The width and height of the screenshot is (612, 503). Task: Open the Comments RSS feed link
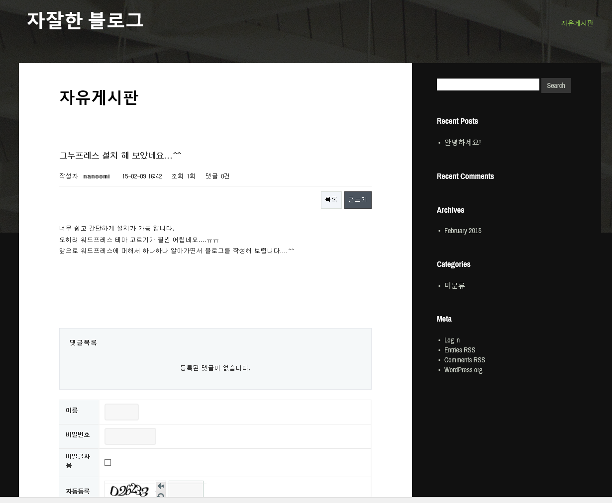click(464, 360)
